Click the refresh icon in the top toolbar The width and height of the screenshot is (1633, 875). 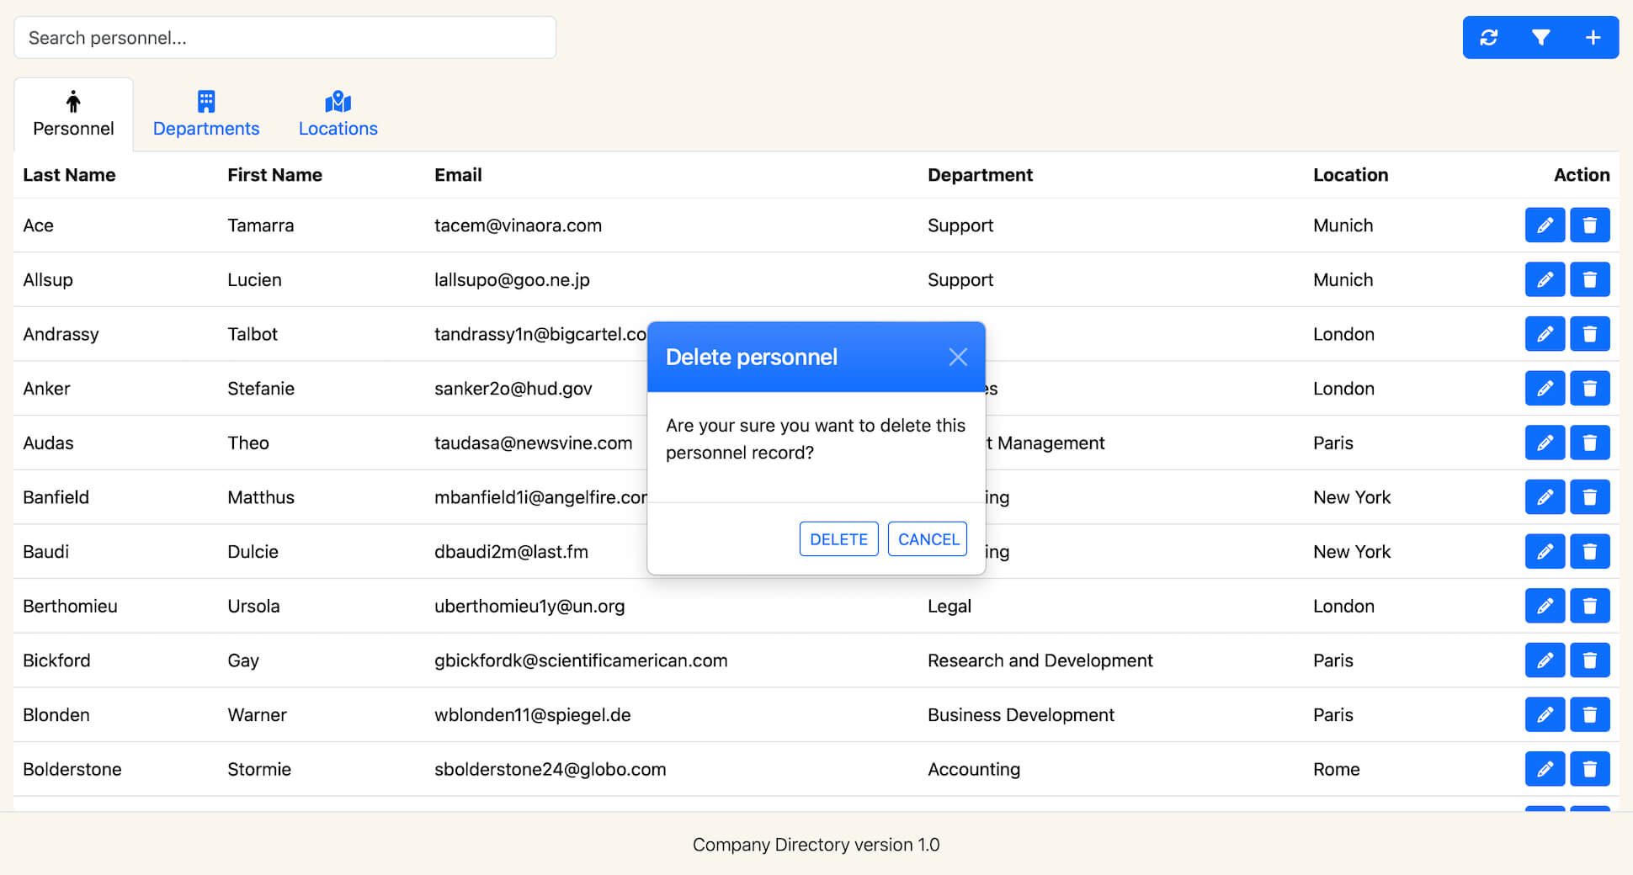pos(1488,38)
